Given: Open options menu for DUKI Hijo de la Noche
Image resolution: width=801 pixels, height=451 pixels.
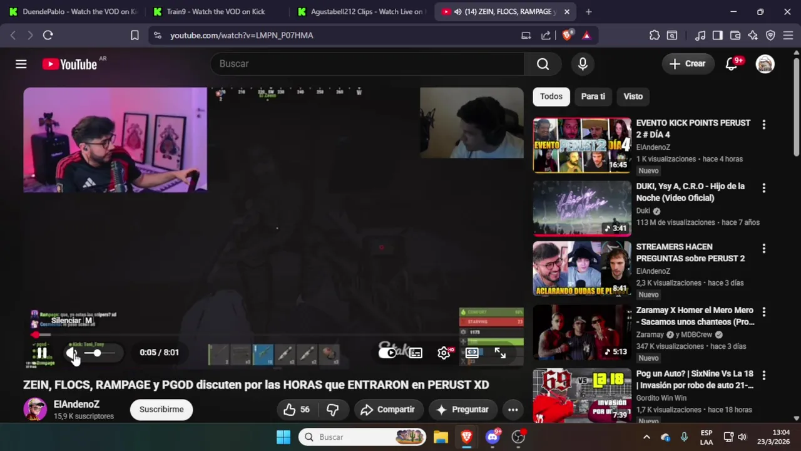Looking at the screenshot, I should pyautogui.click(x=763, y=188).
